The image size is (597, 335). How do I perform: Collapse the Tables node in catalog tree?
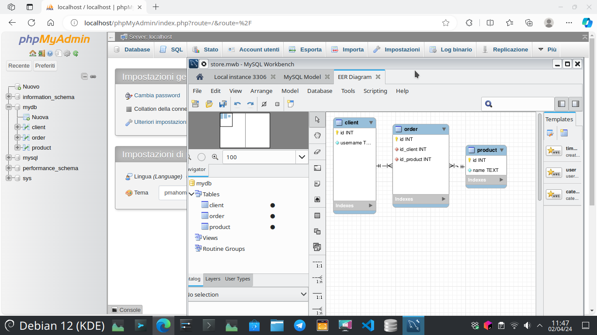191,194
